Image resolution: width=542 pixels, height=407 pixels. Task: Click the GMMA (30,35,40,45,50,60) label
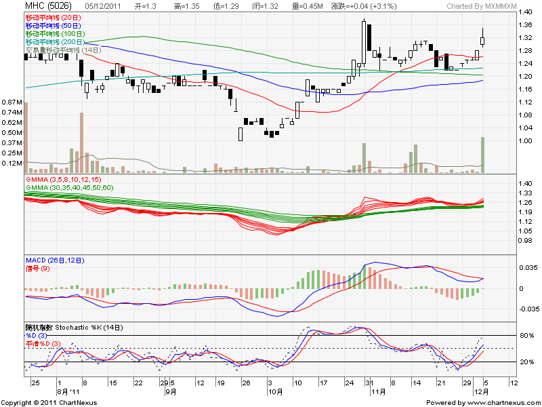pos(70,187)
